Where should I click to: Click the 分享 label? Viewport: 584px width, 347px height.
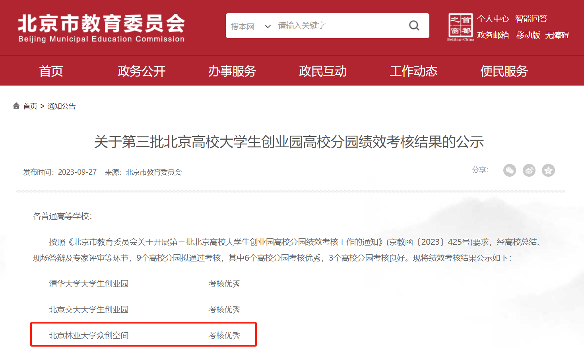tap(480, 170)
